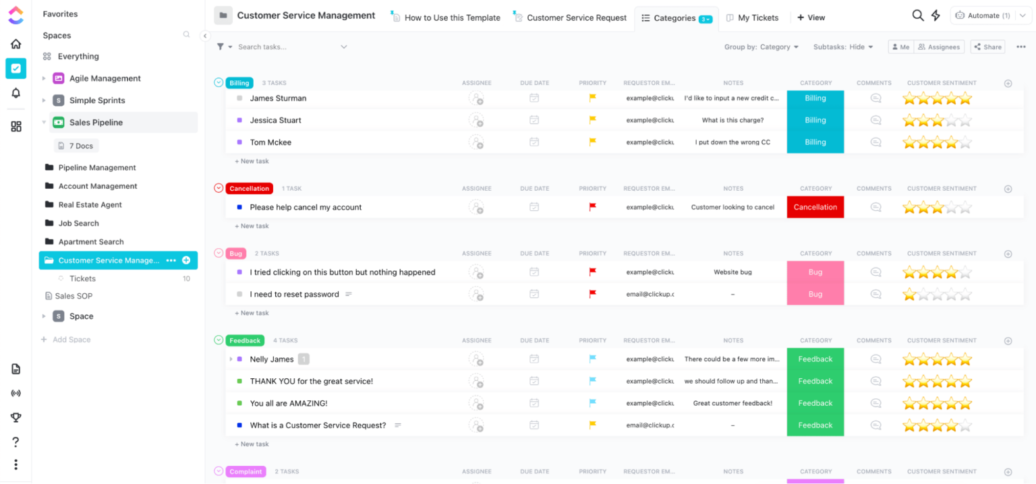Open Quick Actions via the lightning bolt
Viewport: 1036px width, 484px height.
pyautogui.click(x=936, y=15)
